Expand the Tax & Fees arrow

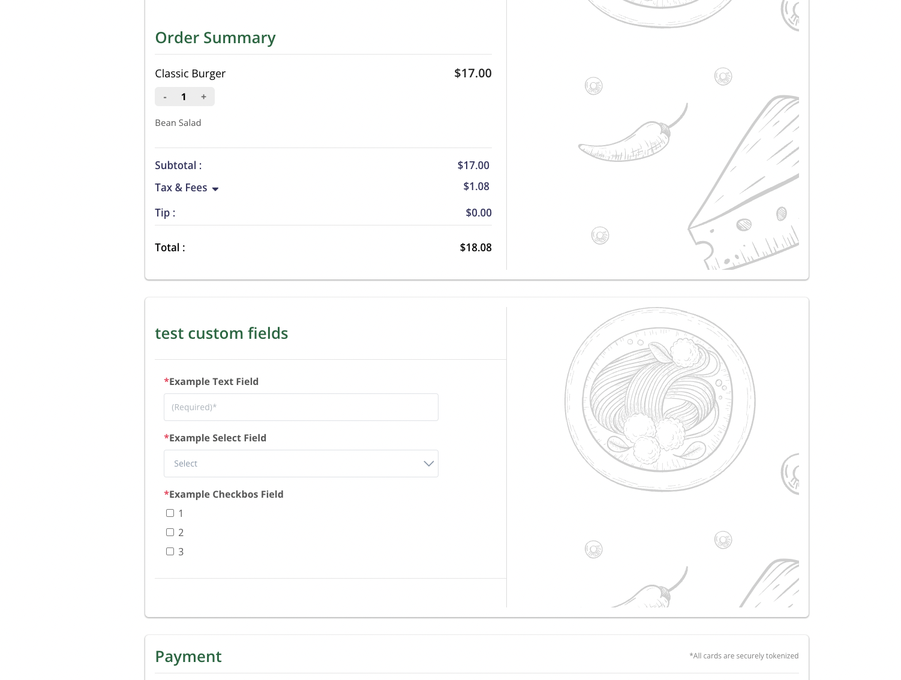click(x=215, y=189)
